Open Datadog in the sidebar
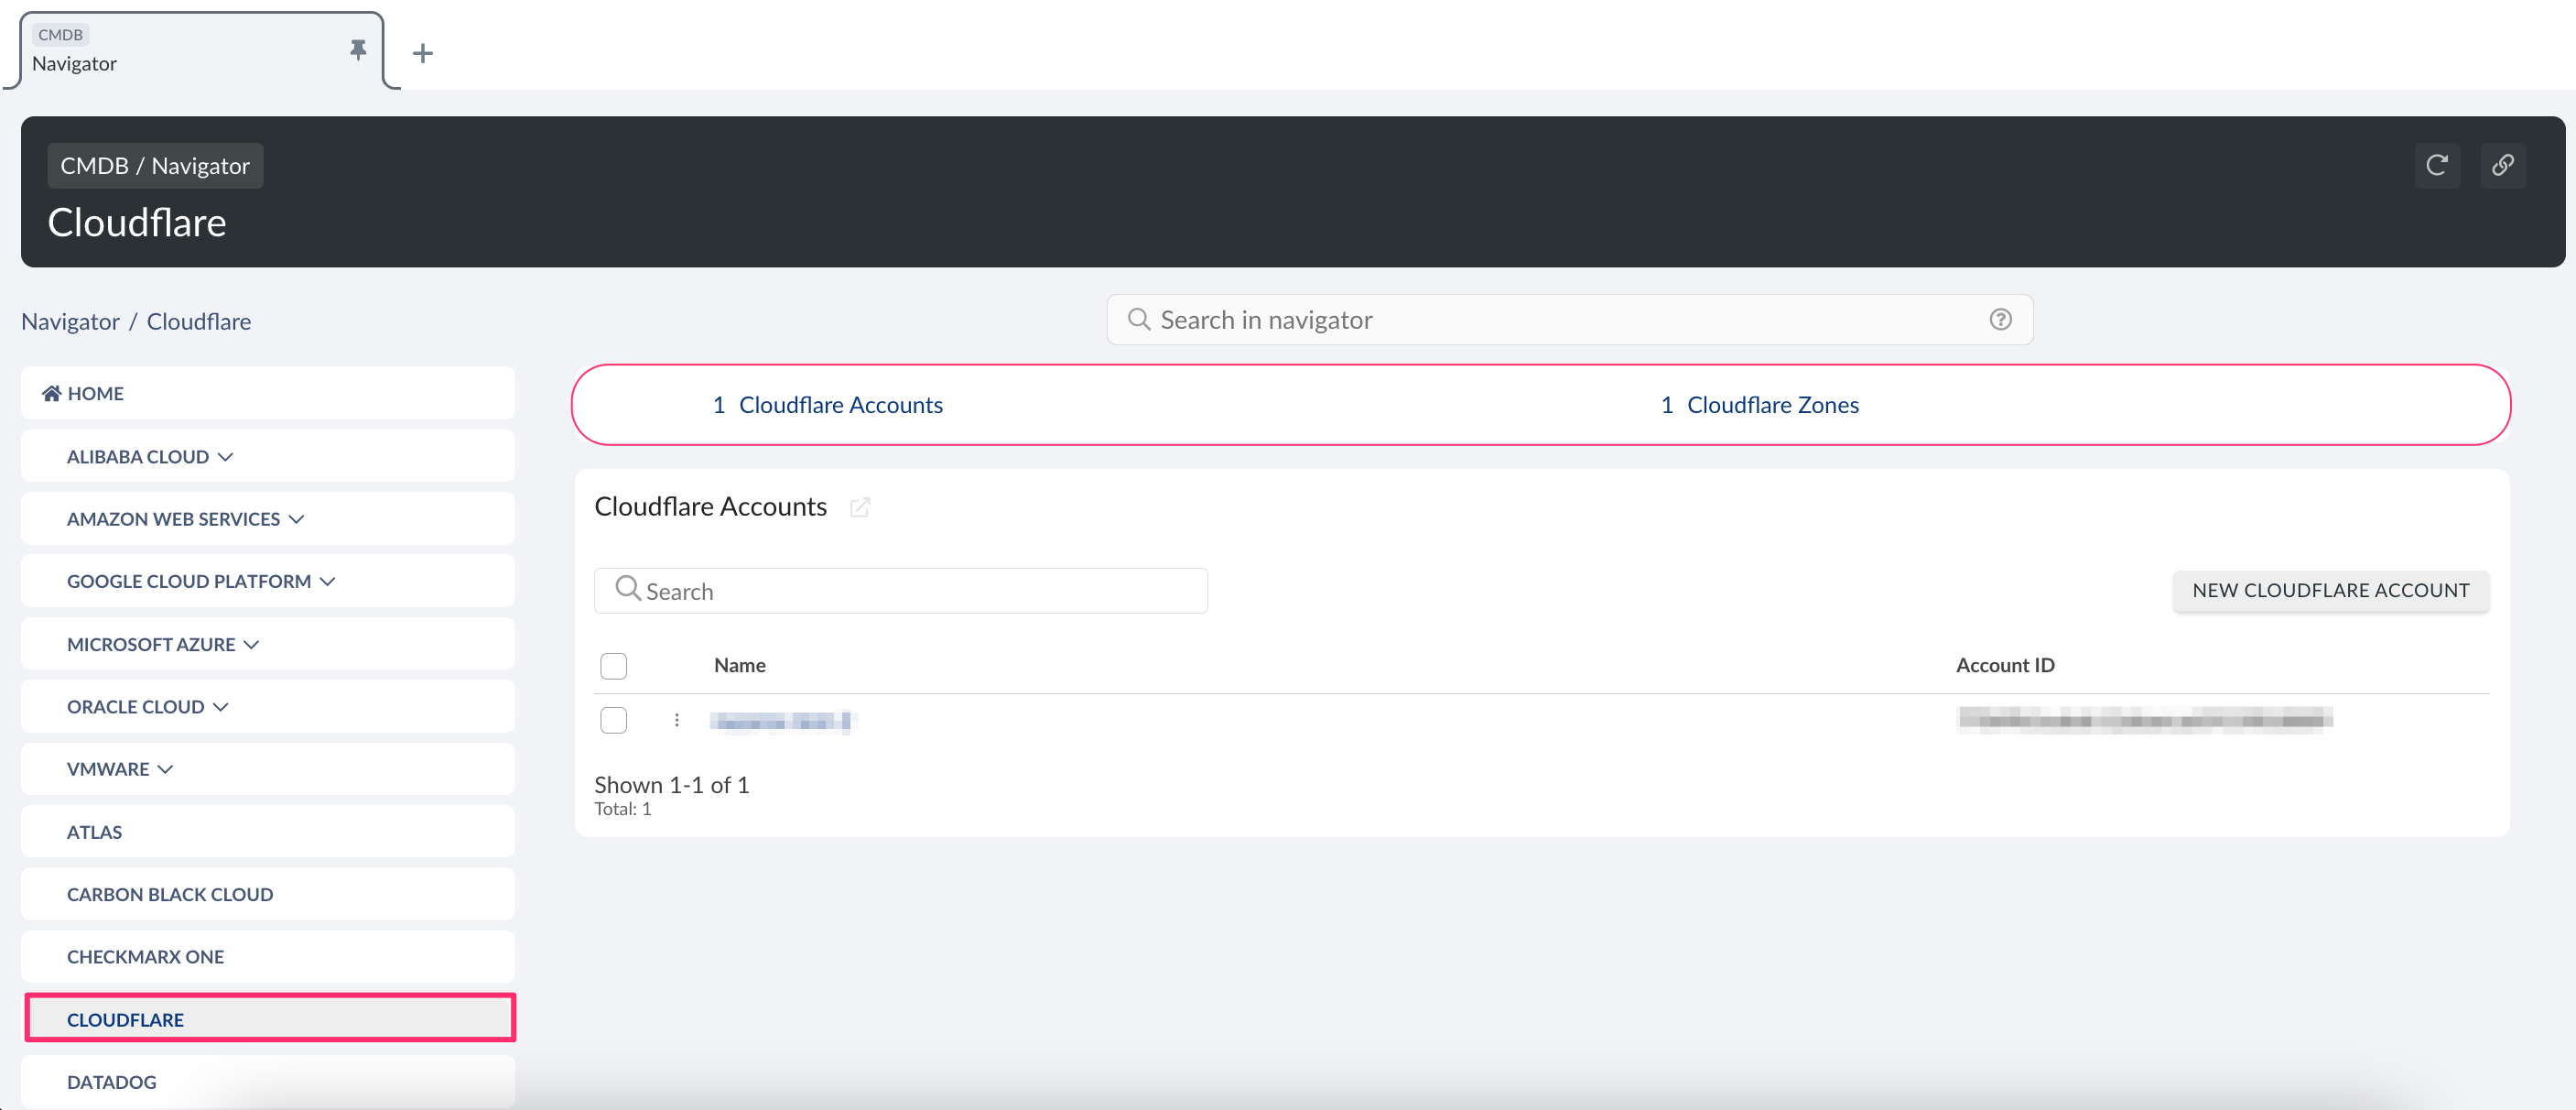Viewport: 2576px width, 1110px height. 267,1081
